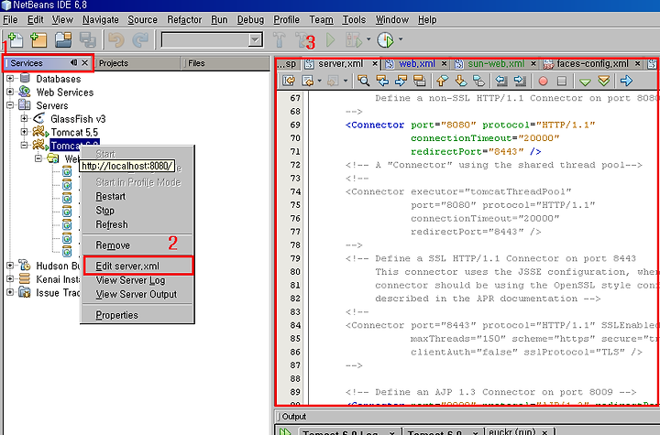Click the red Start Macro Recording icon

543,81
